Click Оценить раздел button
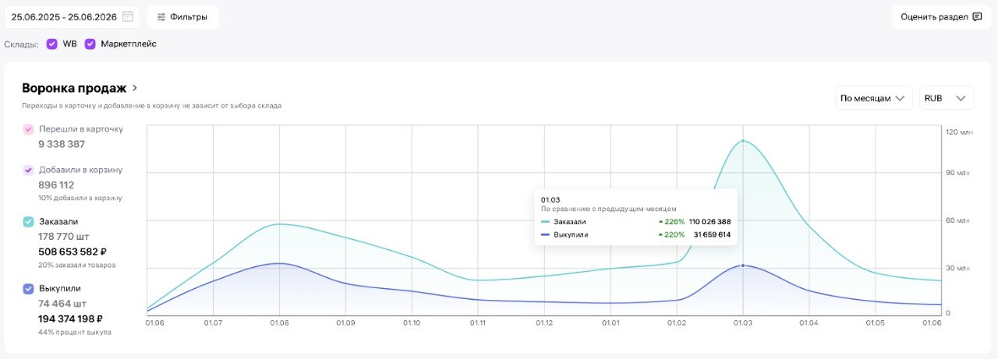The image size is (998, 359). tap(941, 16)
